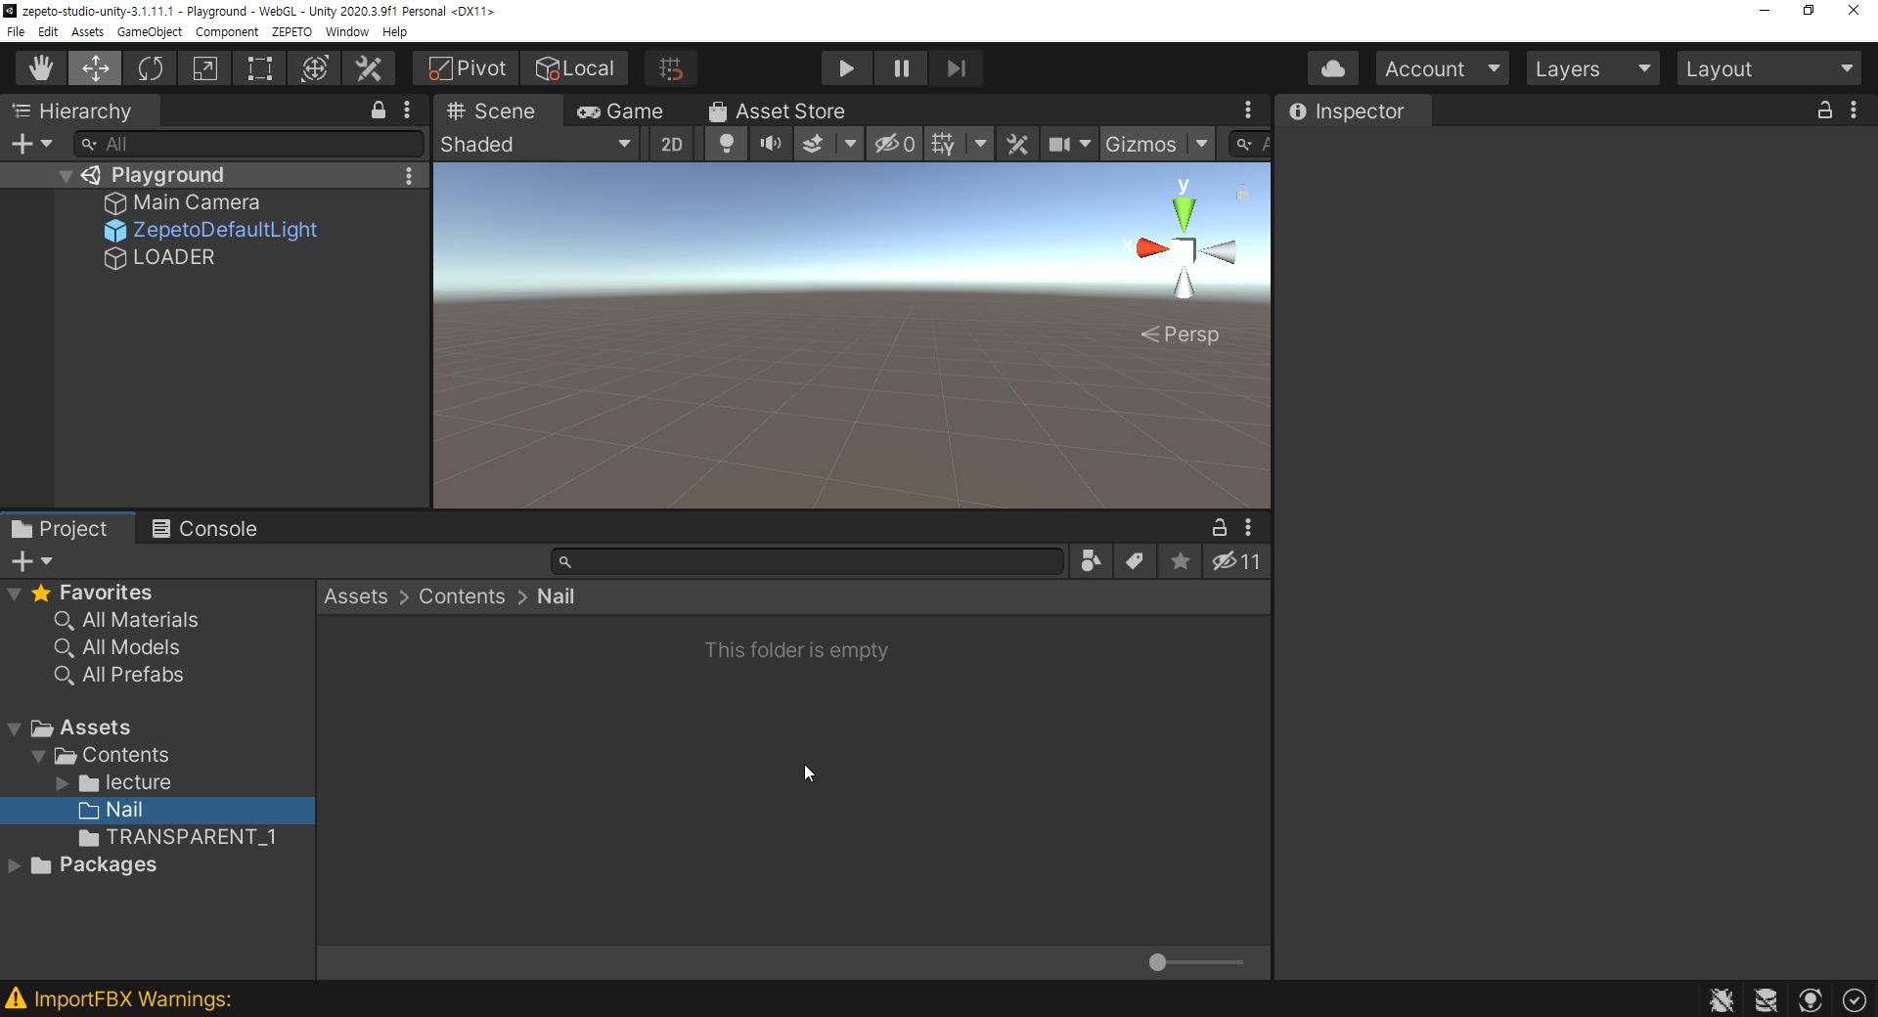
Task: Toggle hidden packages visibility (11)
Action: click(x=1236, y=561)
